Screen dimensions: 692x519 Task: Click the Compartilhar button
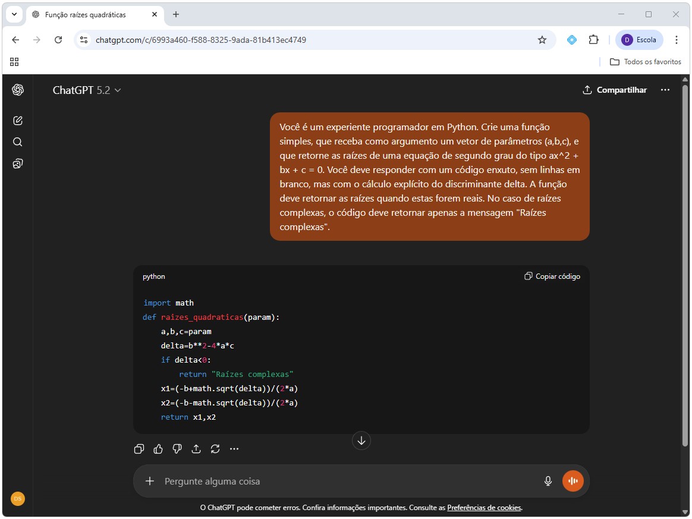click(x=615, y=90)
